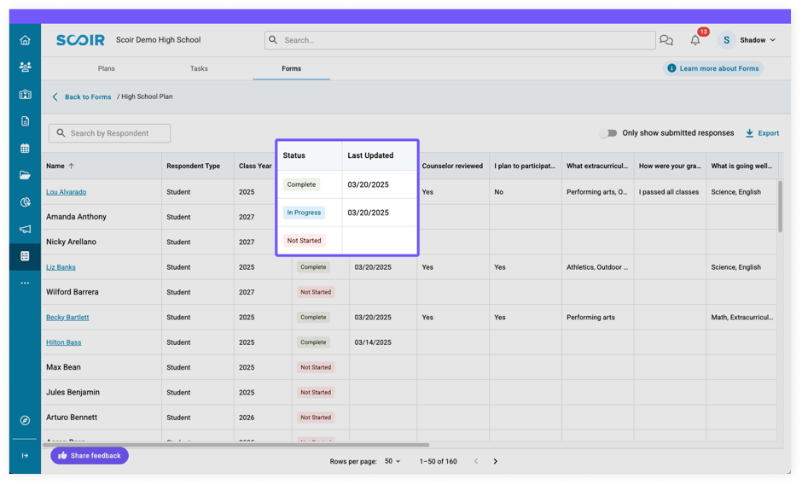Click the name Max Bean

click(63, 367)
